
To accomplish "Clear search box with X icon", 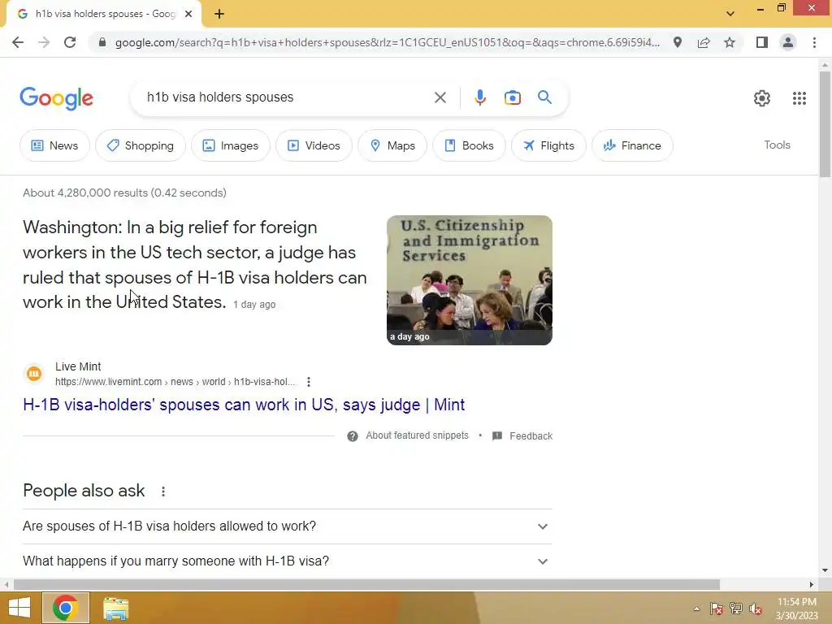I will [440, 97].
